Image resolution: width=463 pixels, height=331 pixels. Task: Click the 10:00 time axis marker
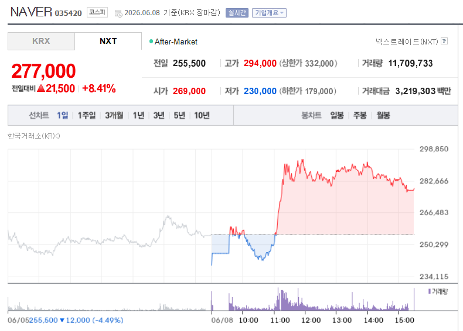248,320
